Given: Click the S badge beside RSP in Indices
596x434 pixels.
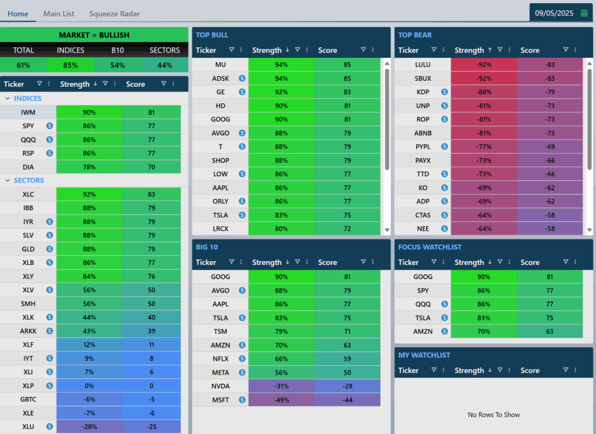Looking at the screenshot, I should pyautogui.click(x=49, y=153).
